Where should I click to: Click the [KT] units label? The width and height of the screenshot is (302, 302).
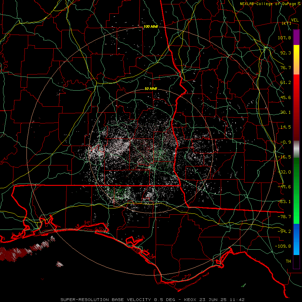pos(287,23)
